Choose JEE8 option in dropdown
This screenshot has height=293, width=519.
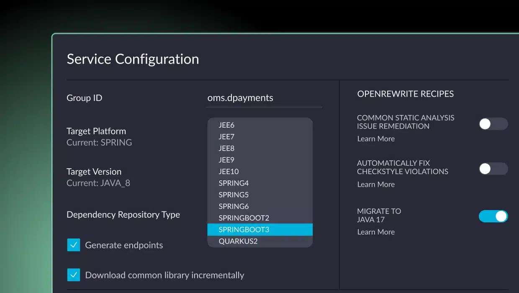coord(260,148)
